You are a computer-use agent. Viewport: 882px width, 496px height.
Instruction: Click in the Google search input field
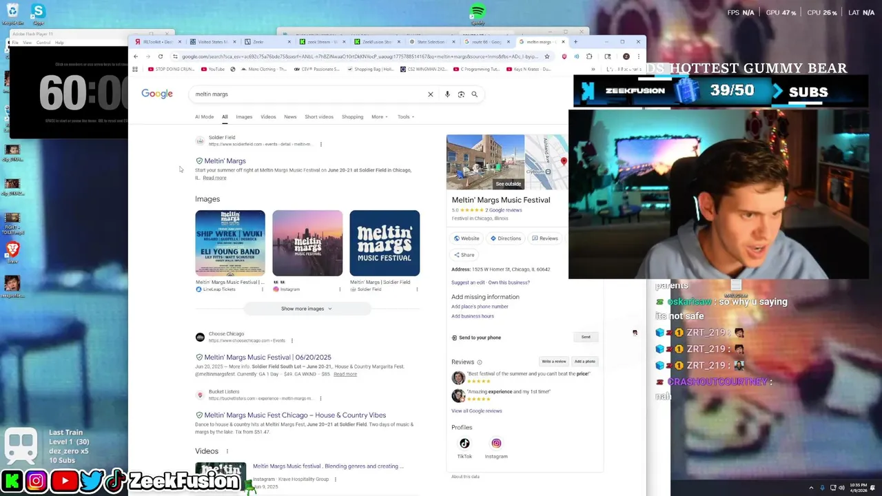307,94
